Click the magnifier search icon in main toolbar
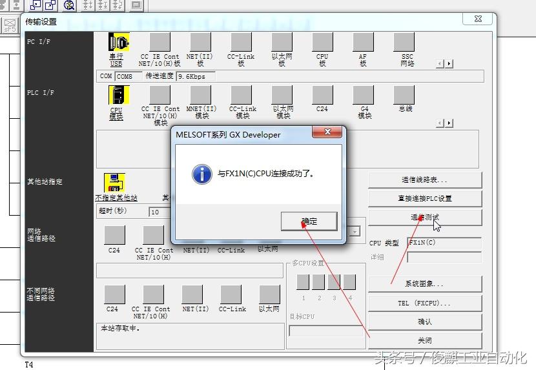Viewport: 536px width, 370px height. click(69, 5)
